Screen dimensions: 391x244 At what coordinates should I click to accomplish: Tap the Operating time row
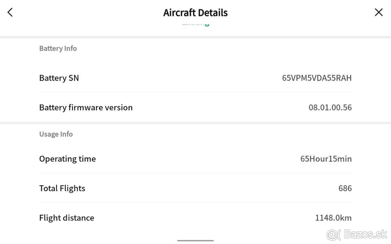(x=195, y=159)
